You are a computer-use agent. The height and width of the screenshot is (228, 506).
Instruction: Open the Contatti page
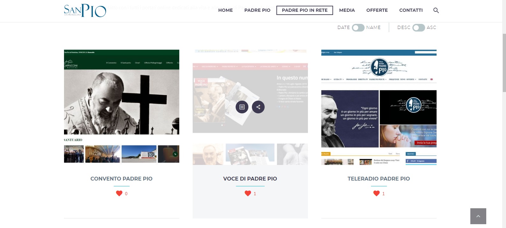coord(411,10)
